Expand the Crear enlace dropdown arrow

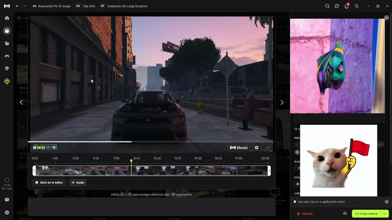tap(385, 214)
